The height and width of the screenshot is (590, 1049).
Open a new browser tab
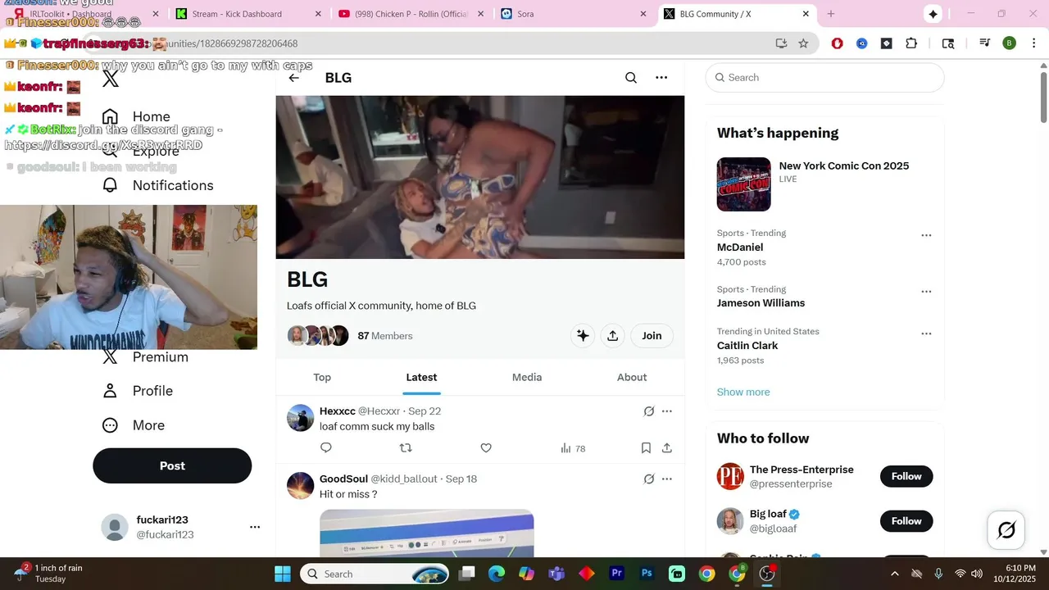831,14
